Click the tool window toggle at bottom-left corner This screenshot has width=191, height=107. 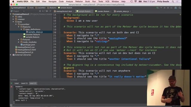click(11, 105)
